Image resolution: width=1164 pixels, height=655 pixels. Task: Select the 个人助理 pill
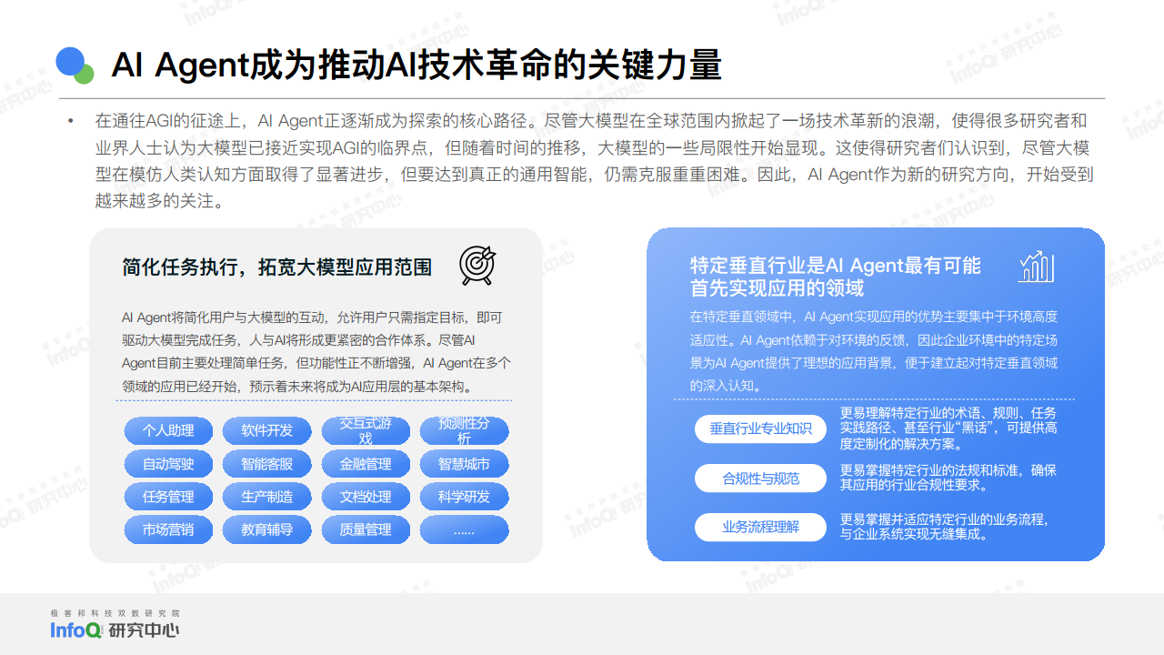(168, 431)
